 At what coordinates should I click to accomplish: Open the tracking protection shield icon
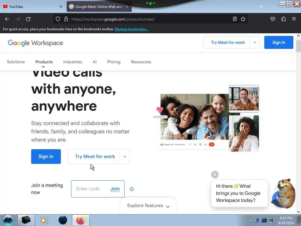58,19
